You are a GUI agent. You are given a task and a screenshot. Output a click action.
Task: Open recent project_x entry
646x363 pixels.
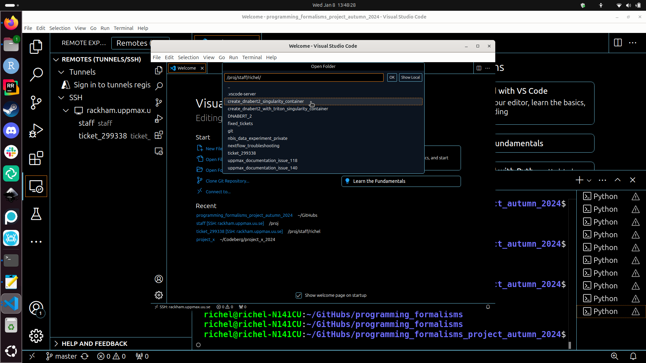tap(206, 240)
